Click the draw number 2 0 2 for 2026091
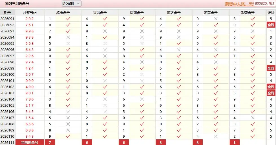Screen dimensions: 276x145 tap(30, 19)
